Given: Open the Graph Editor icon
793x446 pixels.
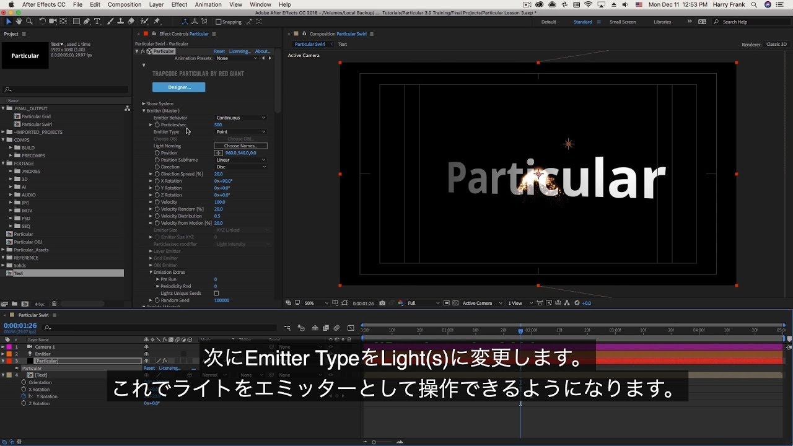Looking at the screenshot, I should (x=351, y=328).
